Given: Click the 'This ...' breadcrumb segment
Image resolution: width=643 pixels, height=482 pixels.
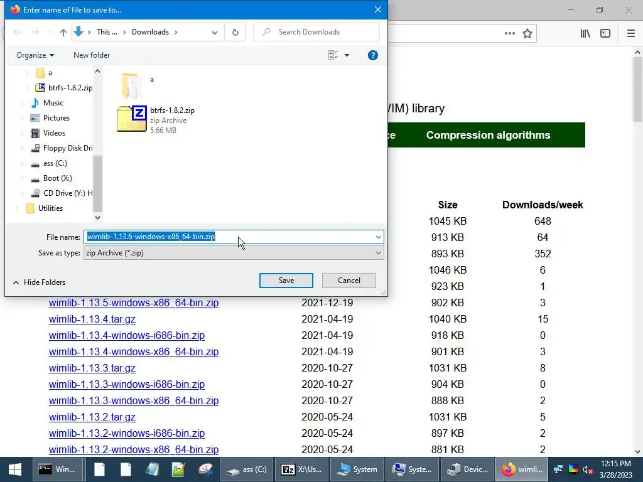Looking at the screenshot, I should 107,32.
